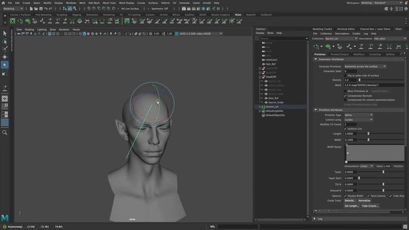Click the new scene icon in the status line
This screenshot has height=230, width=409.
[31, 8]
